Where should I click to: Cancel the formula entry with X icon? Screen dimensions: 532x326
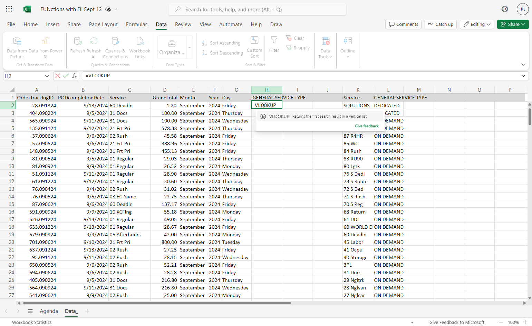[57, 76]
